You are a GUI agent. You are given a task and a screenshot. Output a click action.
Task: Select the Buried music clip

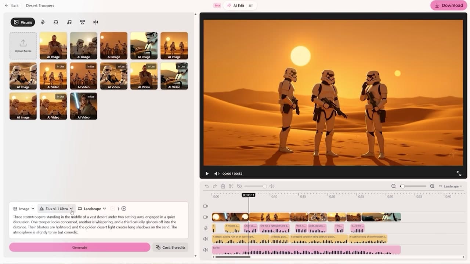tap(306, 250)
